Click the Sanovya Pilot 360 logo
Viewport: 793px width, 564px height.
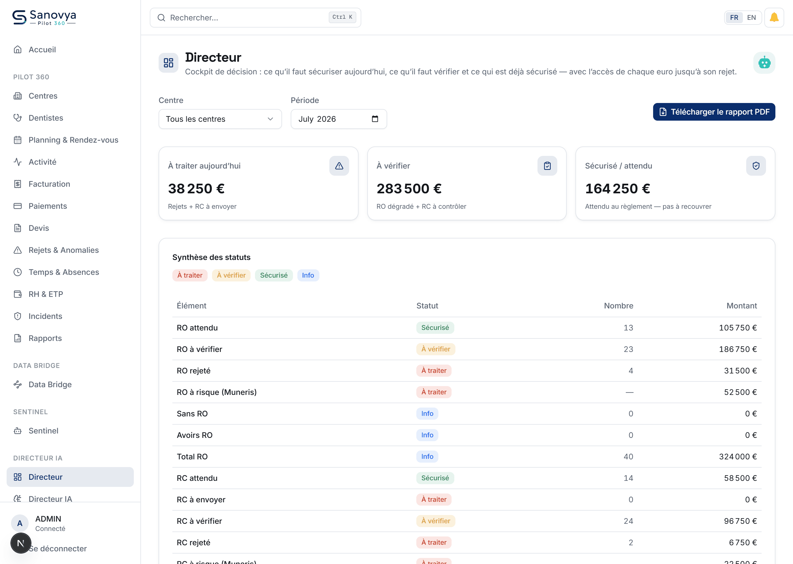(44, 17)
